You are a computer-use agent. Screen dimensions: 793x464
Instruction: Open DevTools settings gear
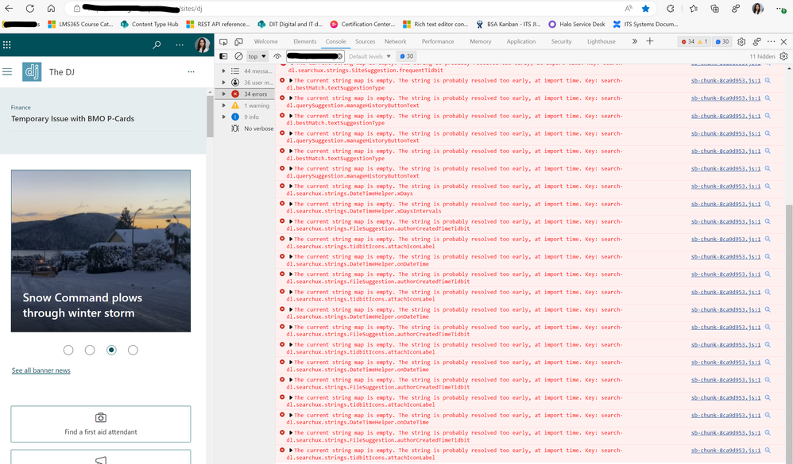[x=741, y=40]
